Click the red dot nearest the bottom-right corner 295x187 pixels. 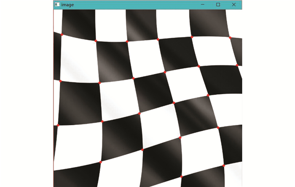[x=224, y=166]
